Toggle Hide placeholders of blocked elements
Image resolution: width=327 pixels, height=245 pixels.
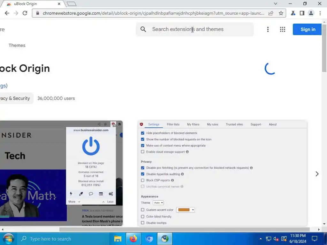pyautogui.click(x=143, y=133)
